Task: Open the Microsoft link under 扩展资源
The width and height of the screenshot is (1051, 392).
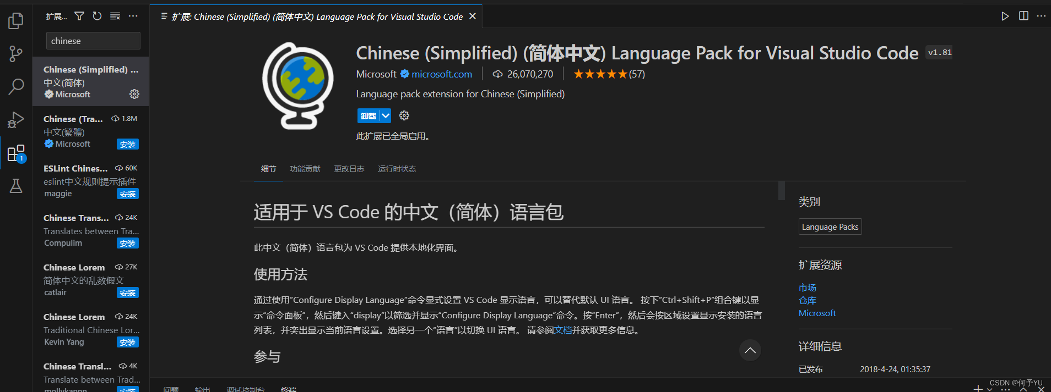Action: pyautogui.click(x=817, y=313)
